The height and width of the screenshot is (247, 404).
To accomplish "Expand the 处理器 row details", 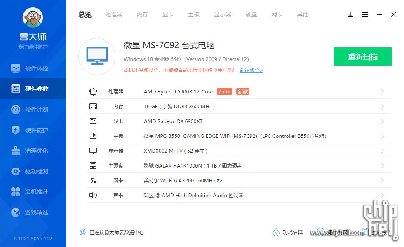I will 383,91.
